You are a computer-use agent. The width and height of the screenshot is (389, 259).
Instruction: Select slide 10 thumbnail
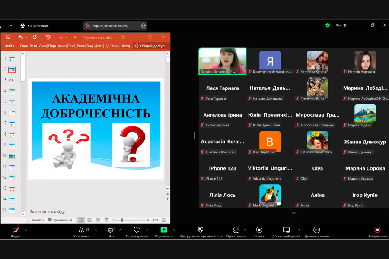point(12,156)
